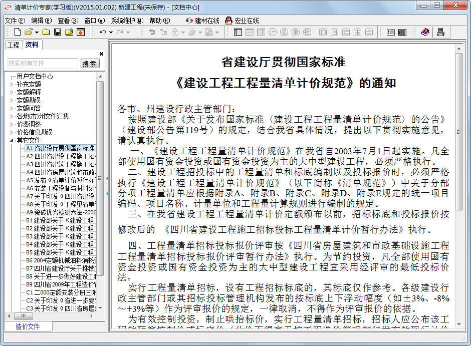471x346 pixels.
Task: Open the 宏业在线 penguin shortcut
Action: (242, 21)
